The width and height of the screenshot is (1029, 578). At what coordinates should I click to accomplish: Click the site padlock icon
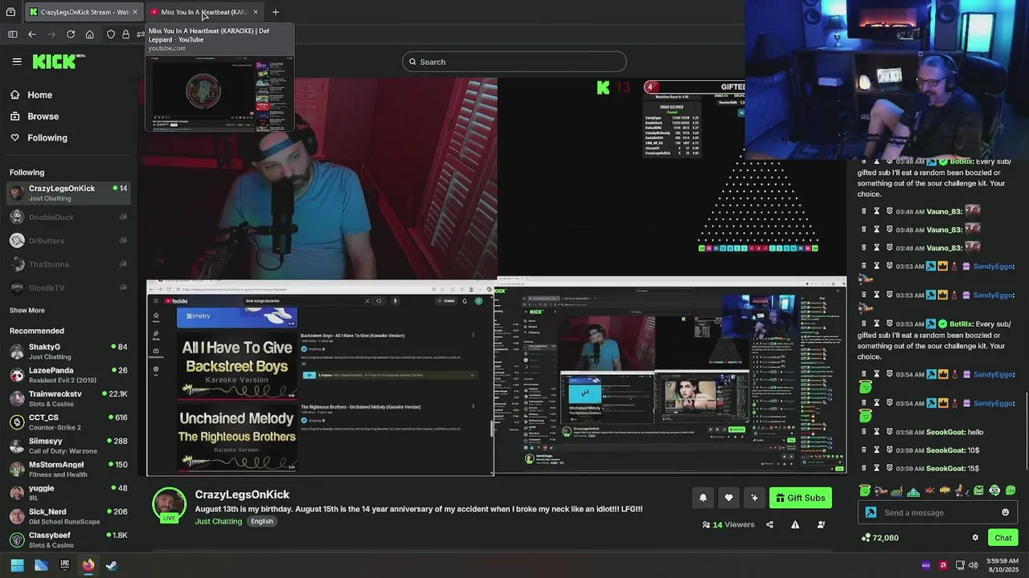[125, 35]
